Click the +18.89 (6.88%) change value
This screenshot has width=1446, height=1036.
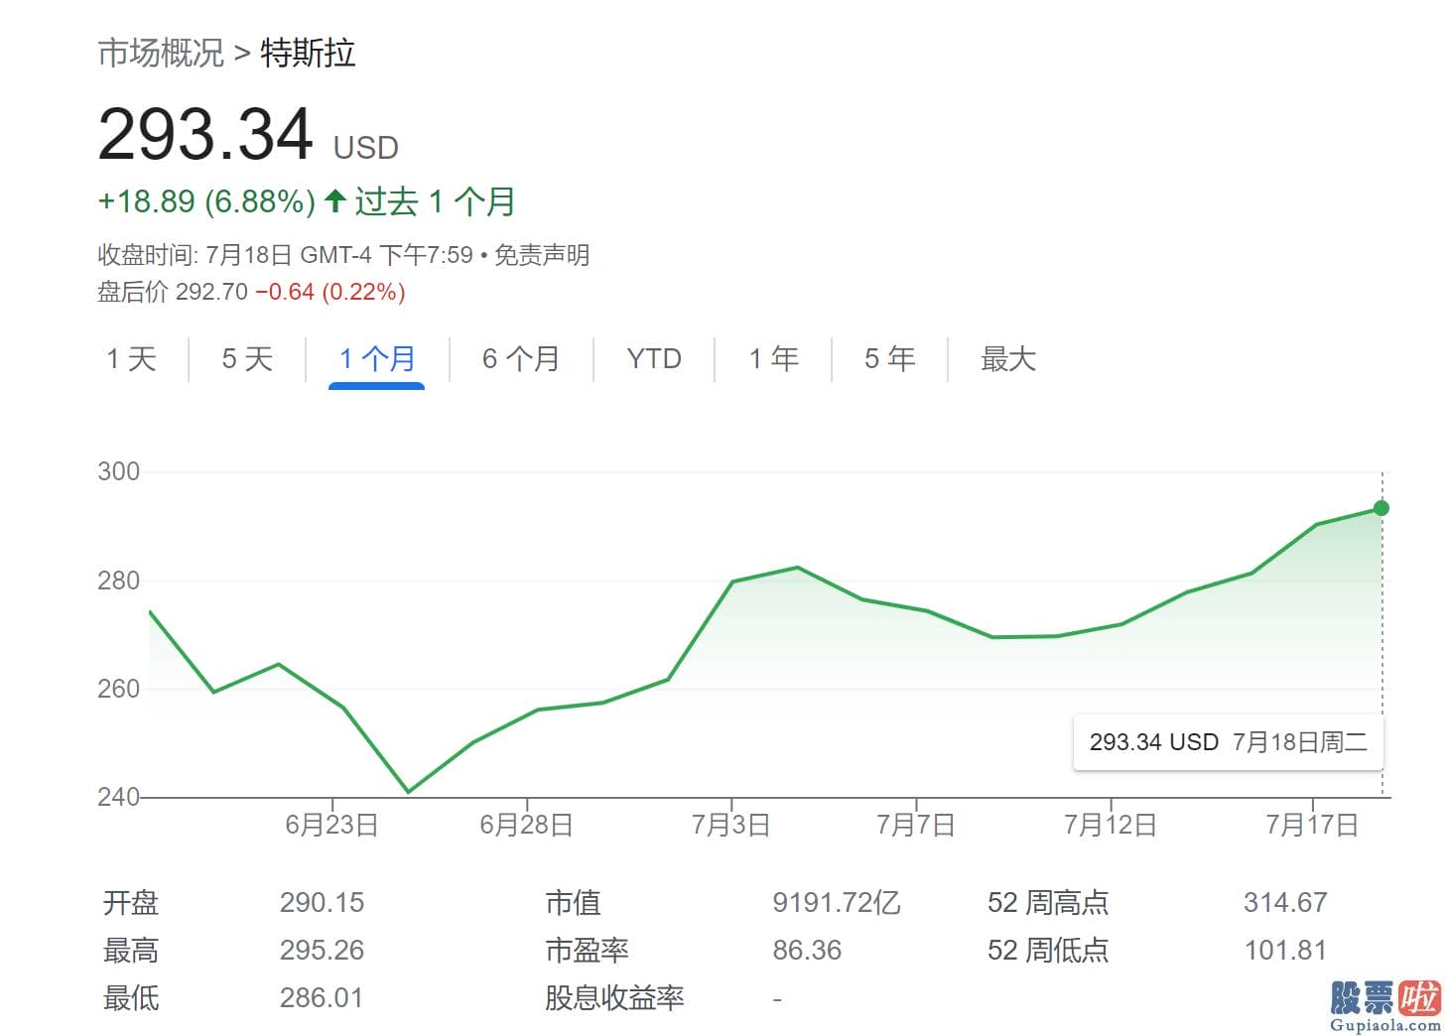click(206, 201)
